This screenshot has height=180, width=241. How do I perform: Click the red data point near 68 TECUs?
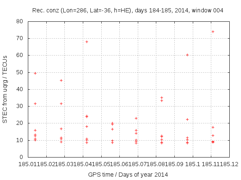point(87,42)
